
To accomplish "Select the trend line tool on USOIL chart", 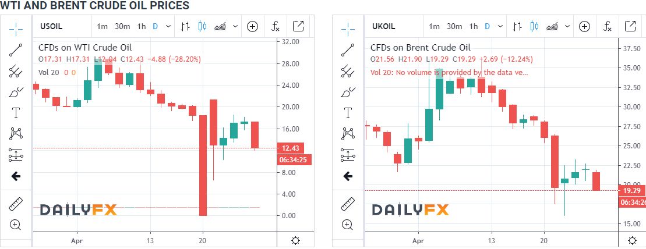I will (x=16, y=49).
